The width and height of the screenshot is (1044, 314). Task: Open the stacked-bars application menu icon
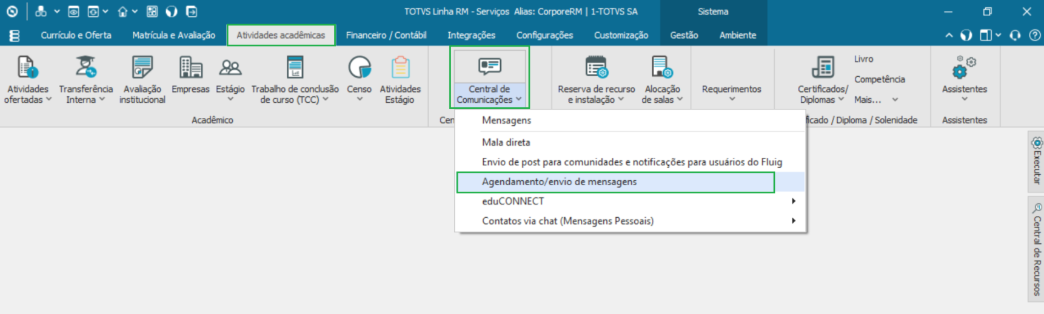coord(15,36)
